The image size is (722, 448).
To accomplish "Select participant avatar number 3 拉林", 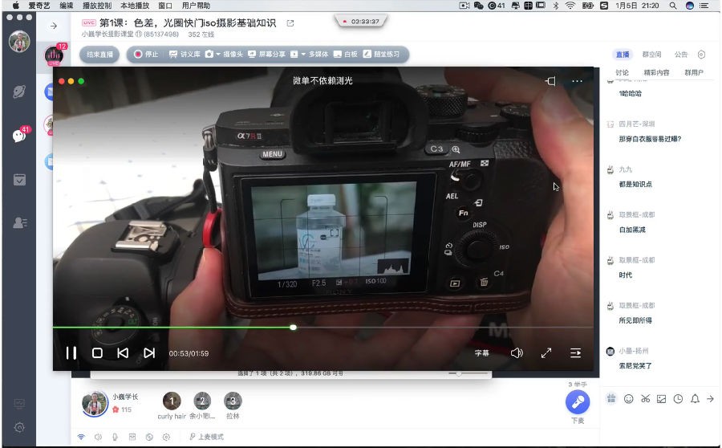I will [233, 401].
